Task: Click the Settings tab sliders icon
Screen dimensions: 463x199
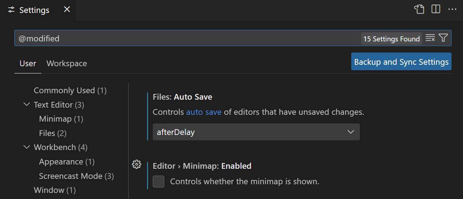Action: [x=12, y=10]
